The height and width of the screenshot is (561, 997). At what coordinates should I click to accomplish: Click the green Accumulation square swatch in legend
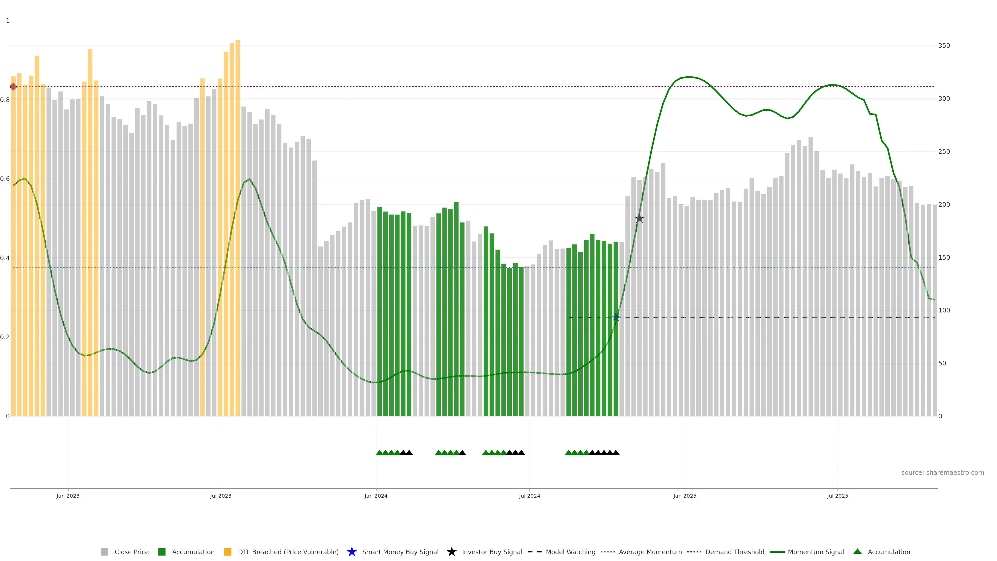162,552
